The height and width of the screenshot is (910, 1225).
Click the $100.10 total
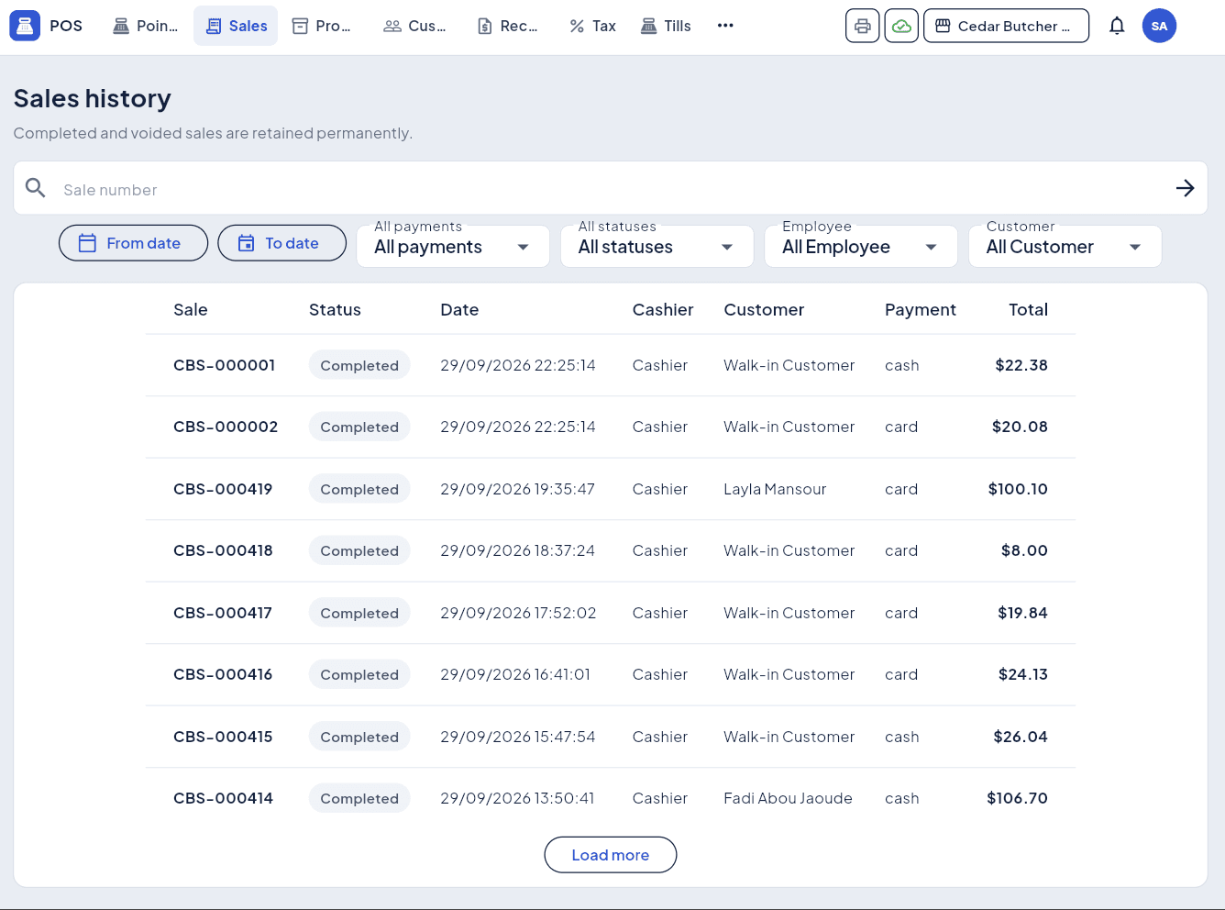pyautogui.click(x=1018, y=489)
